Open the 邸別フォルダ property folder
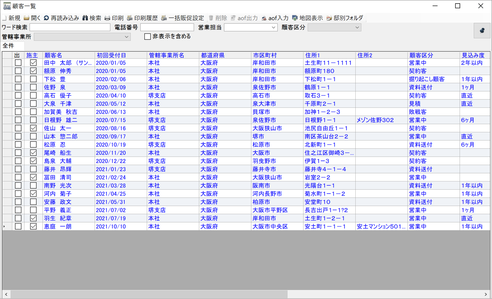 click(x=344, y=18)
